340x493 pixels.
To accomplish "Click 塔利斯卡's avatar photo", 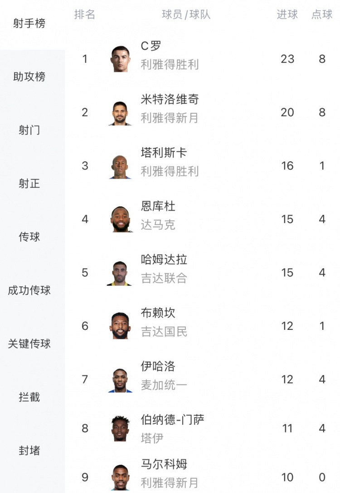I will click(120, 166).
